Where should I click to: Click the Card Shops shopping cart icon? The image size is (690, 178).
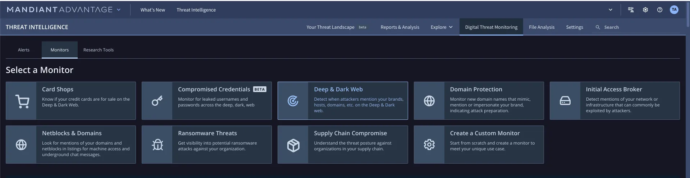pos(22,101)
